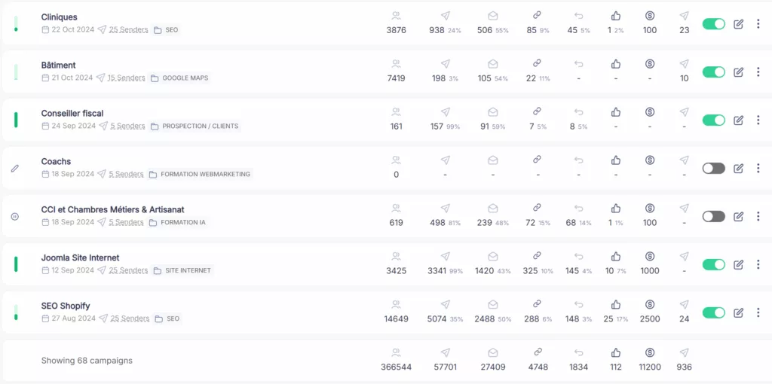This screenshot has width=772, height=384.
Task: Click edit icon for Conseiller fiscal campaign
Action: (x=738, y=120)
